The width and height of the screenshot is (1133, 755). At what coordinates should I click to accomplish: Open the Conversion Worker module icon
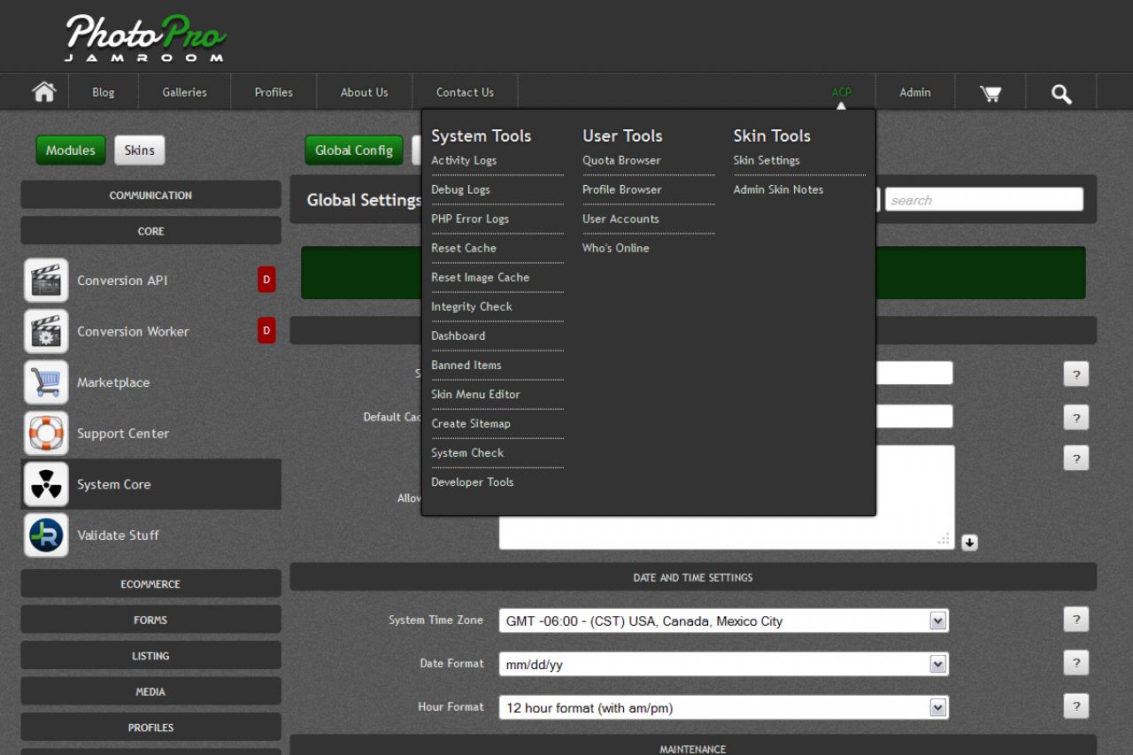[x=46, y=332]
